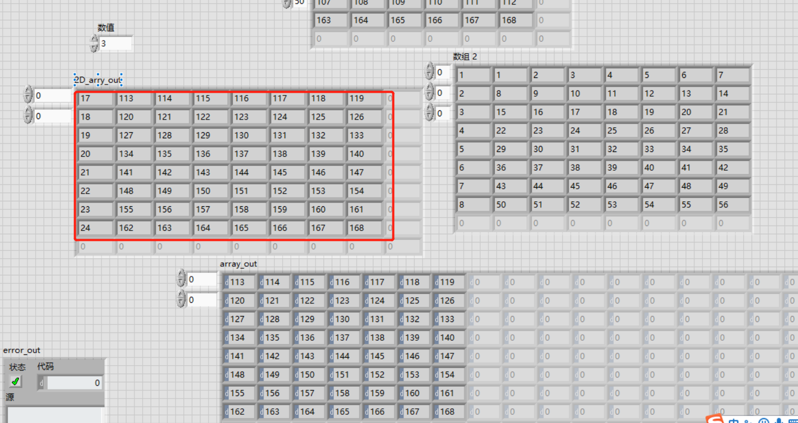798x423 pixels.
Task: Click cell 138 in 2D_arry_out
Action: pyautogui.click(x=287, y=154)
